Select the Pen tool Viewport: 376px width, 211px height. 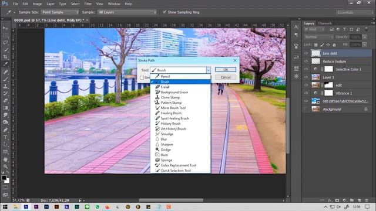[5, 130]
